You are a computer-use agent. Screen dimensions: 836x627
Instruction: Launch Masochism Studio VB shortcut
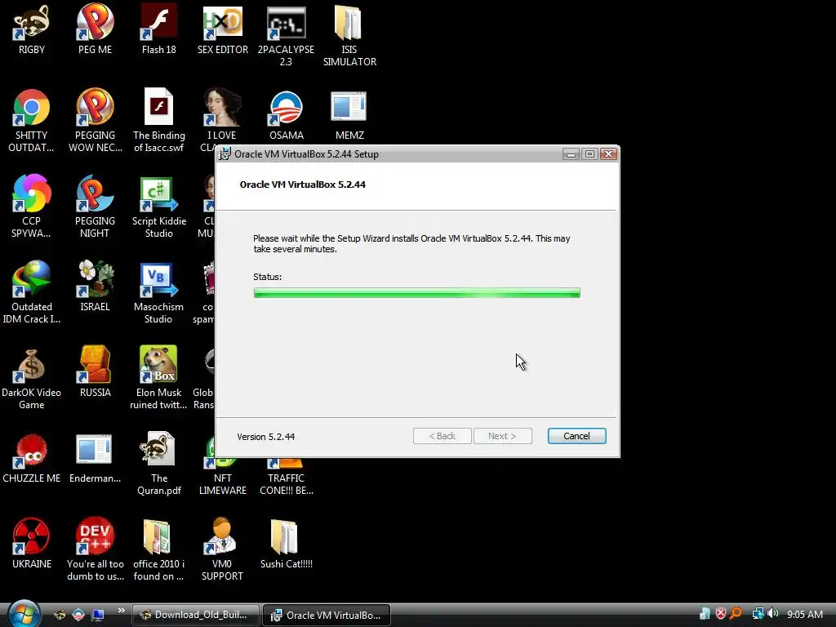(x=159, y=292)
